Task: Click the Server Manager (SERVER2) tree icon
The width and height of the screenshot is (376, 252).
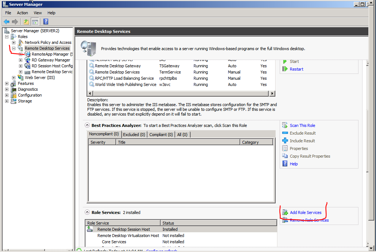Action: [x=7, y=31]
